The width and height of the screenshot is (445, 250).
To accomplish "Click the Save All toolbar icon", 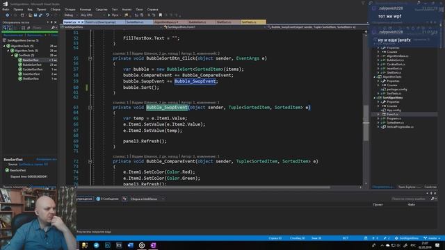I will [40, 15].
